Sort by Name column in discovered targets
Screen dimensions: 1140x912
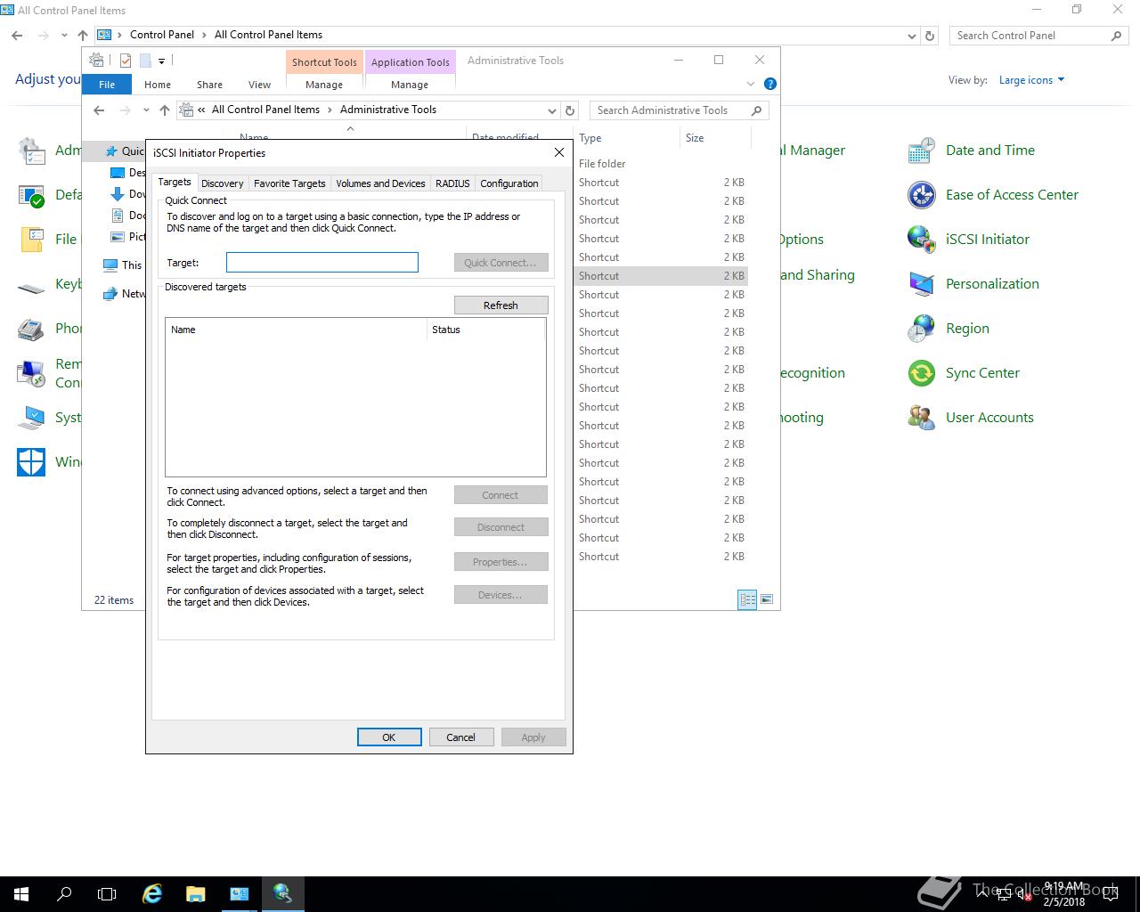(x=296, y=330)
